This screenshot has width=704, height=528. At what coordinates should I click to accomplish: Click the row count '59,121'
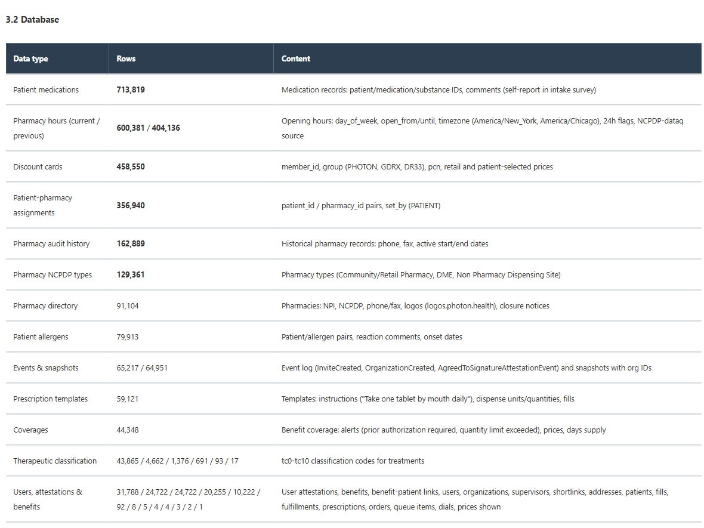click(128, 399)
